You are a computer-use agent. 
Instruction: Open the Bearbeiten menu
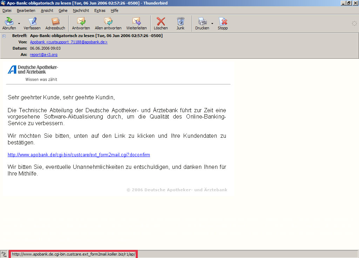[26, 10]
